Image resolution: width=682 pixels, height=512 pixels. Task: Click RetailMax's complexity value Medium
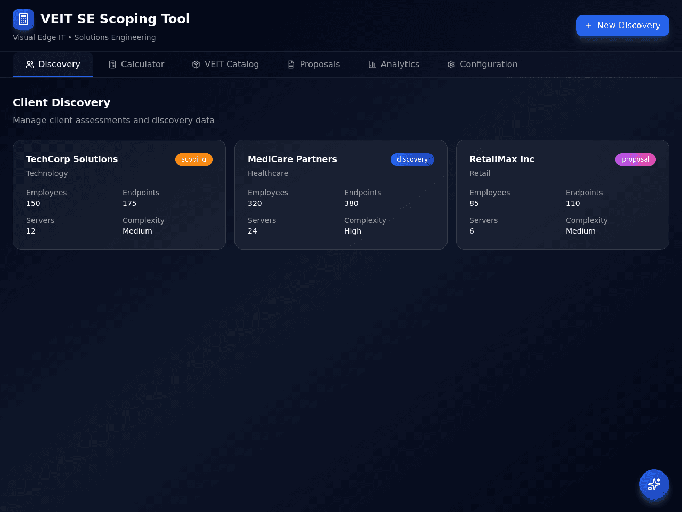581,231
